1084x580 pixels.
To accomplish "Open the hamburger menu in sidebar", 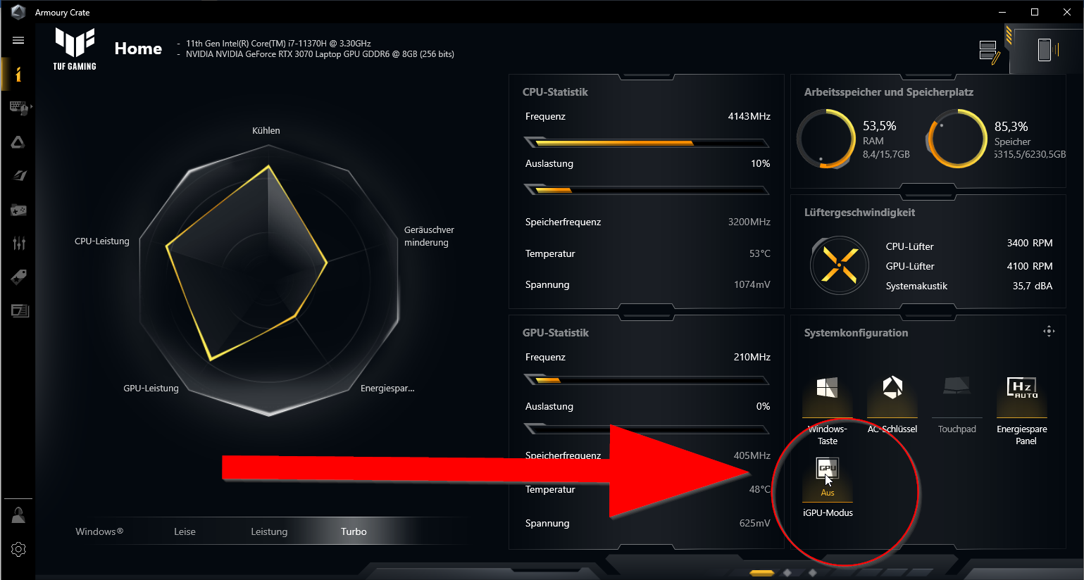I will coord(18,40).
